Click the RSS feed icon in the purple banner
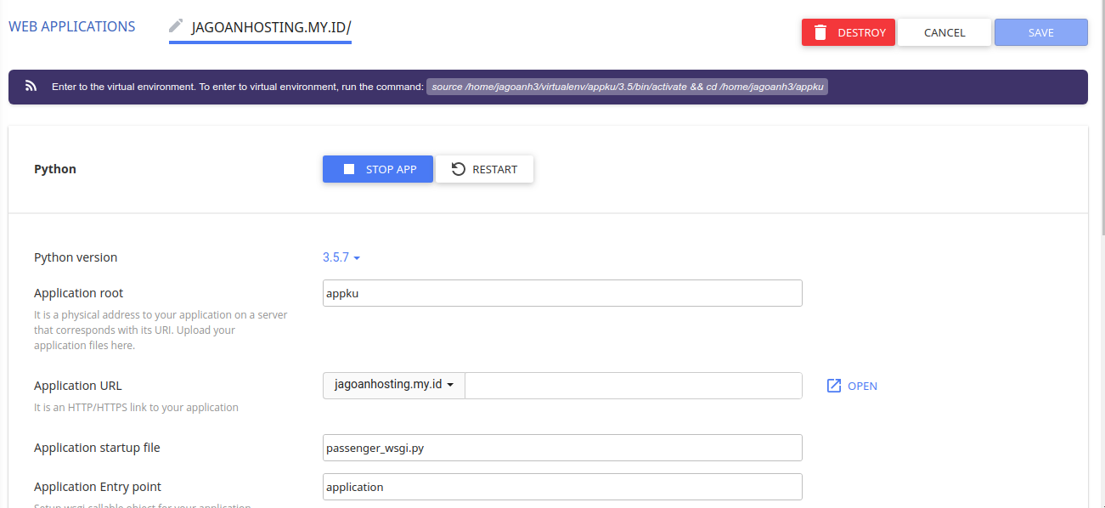The image size is (1105, 508). (31, 87)
